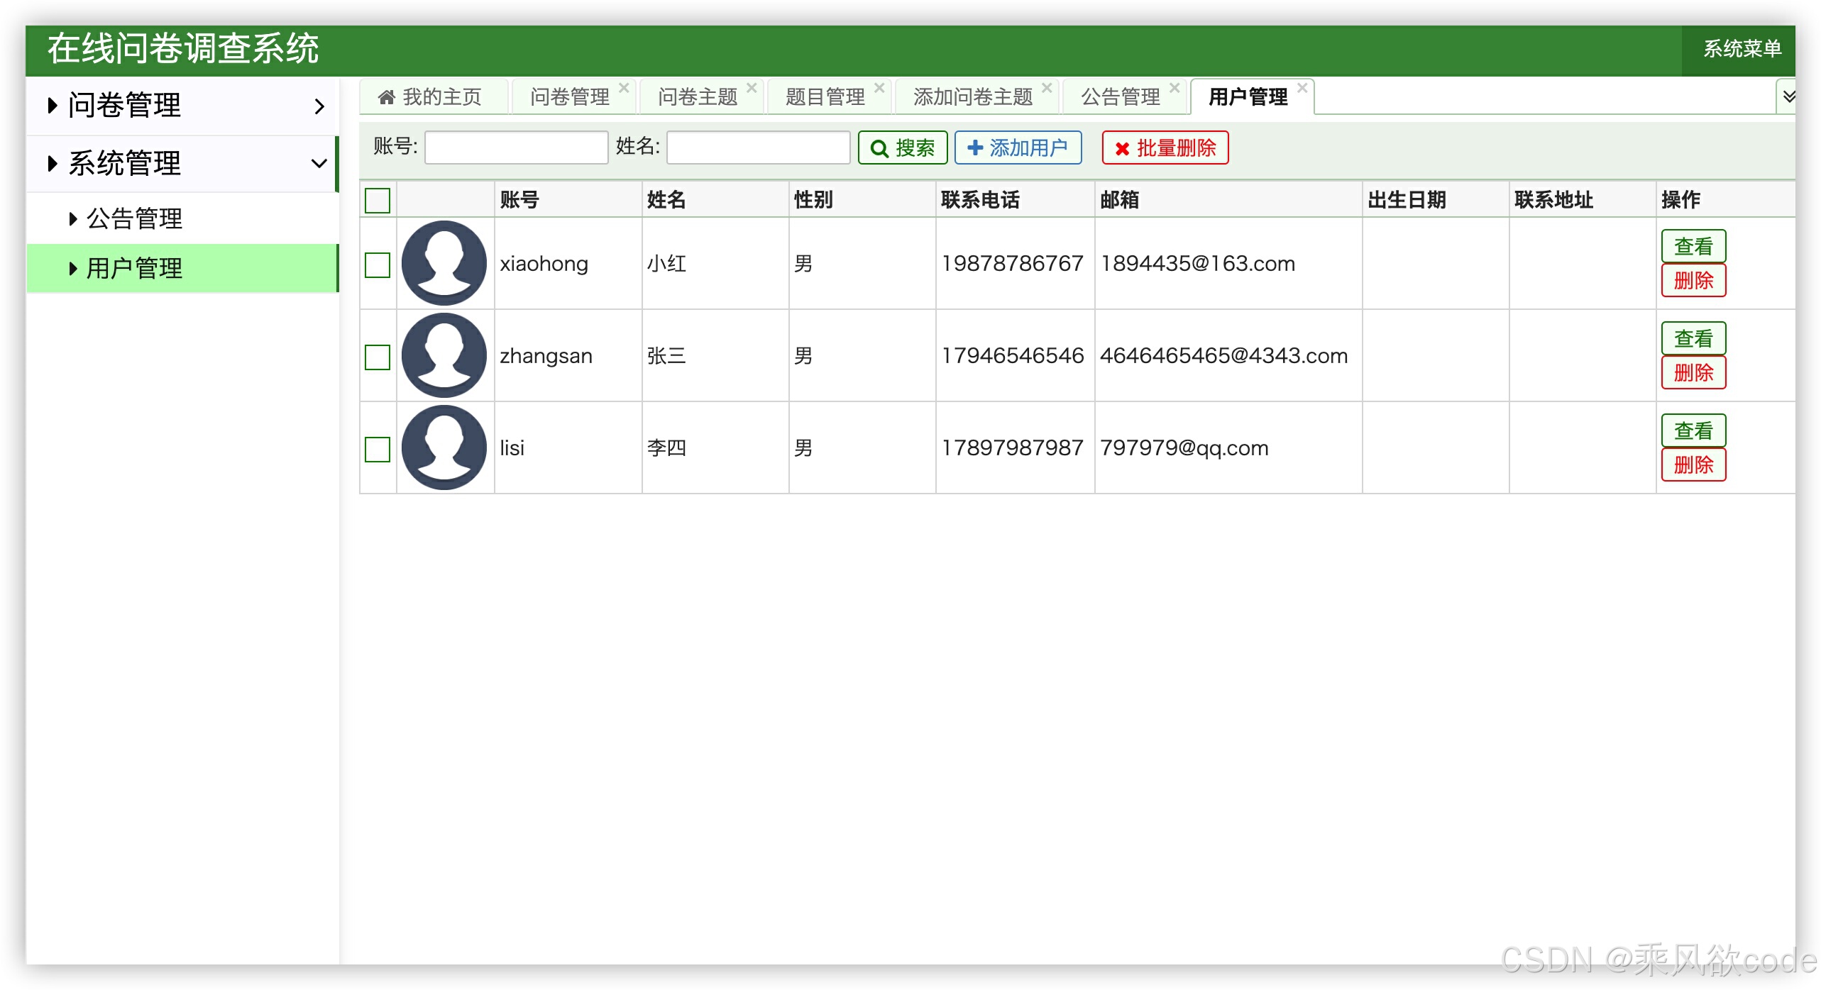1821x990 pixels.
Task: Check the zhangsan row checkbox
Action: pos(378,357)
